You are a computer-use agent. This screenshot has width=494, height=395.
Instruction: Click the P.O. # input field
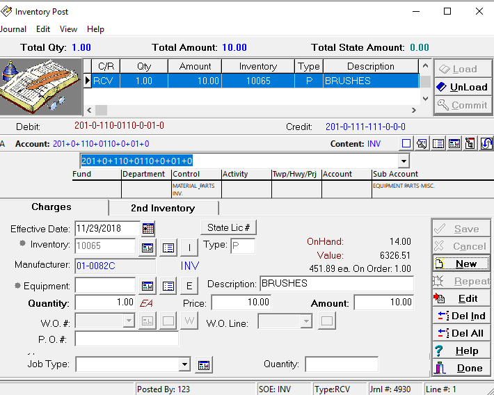(x=127, y=339)
